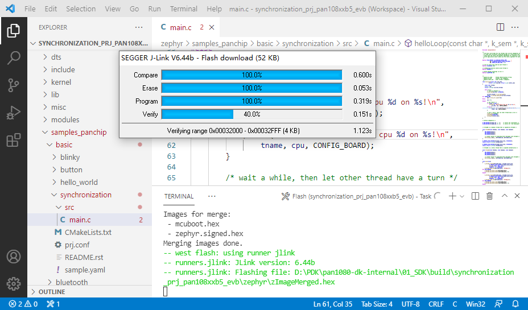Select language mode C in status bar
This screenshot has width=528, height=310.
coord(455,304)
